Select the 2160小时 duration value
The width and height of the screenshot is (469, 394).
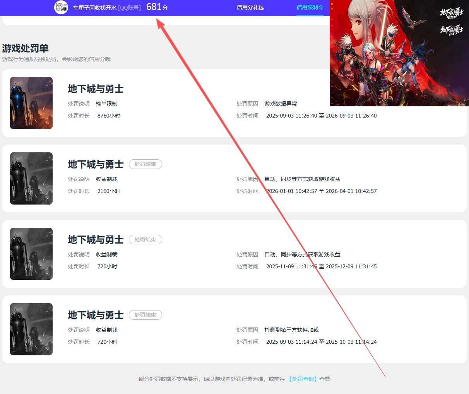pos(109,191)
